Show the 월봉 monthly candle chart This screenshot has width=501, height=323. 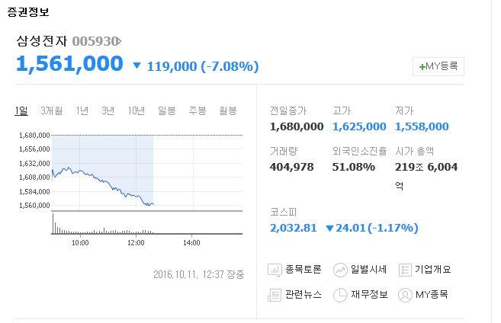227,111
